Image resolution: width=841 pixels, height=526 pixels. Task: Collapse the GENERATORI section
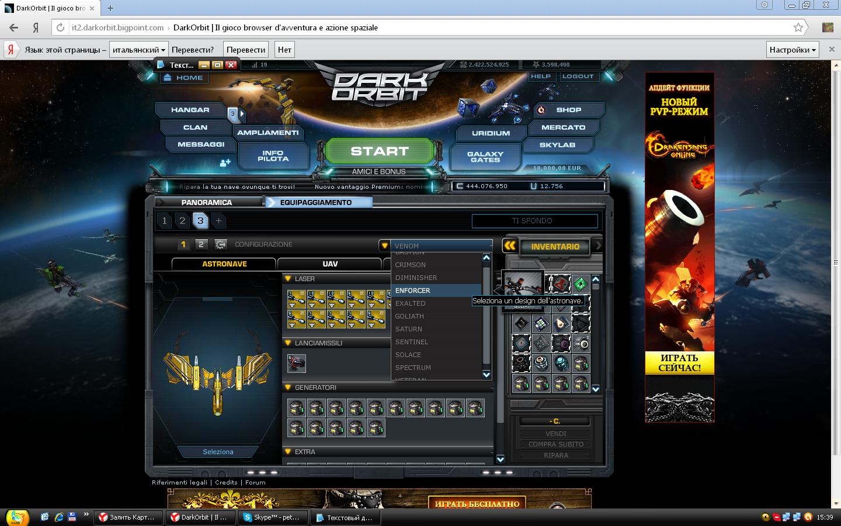(288, 387)
